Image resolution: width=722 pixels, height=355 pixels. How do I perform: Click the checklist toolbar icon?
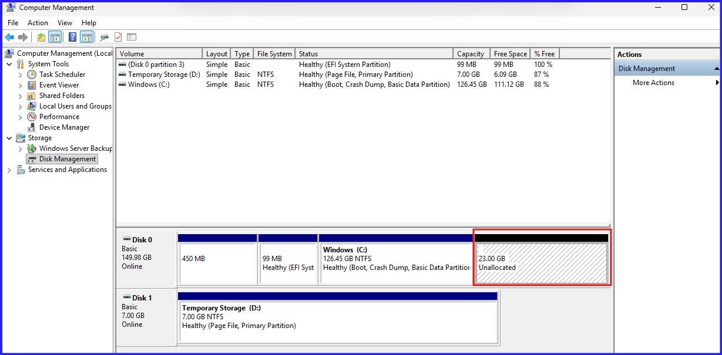pos(130,36)
